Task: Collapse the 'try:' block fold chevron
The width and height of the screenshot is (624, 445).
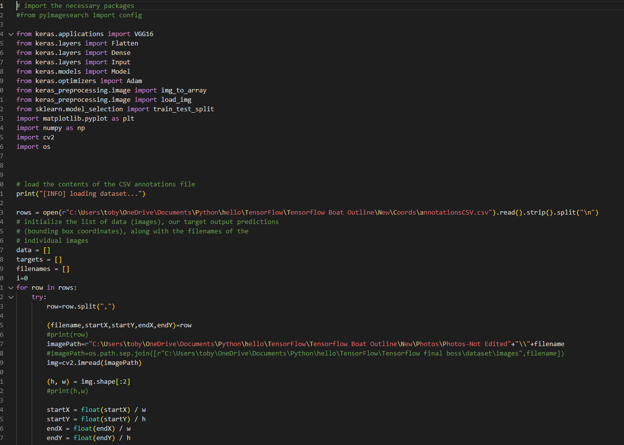Action: pyautogui.click(x=10, y=297)
